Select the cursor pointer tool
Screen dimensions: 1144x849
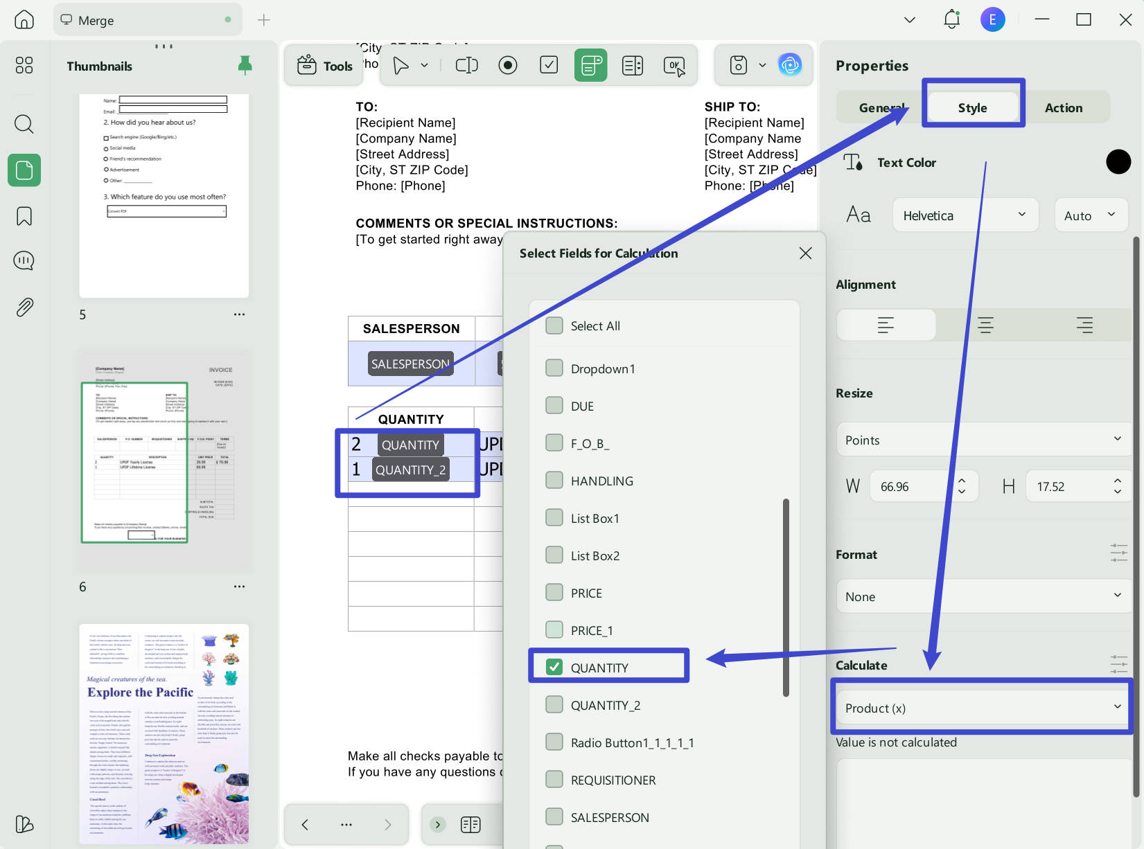point(401,66)
